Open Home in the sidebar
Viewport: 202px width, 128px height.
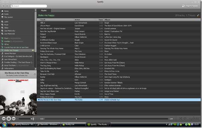[6, 11]
